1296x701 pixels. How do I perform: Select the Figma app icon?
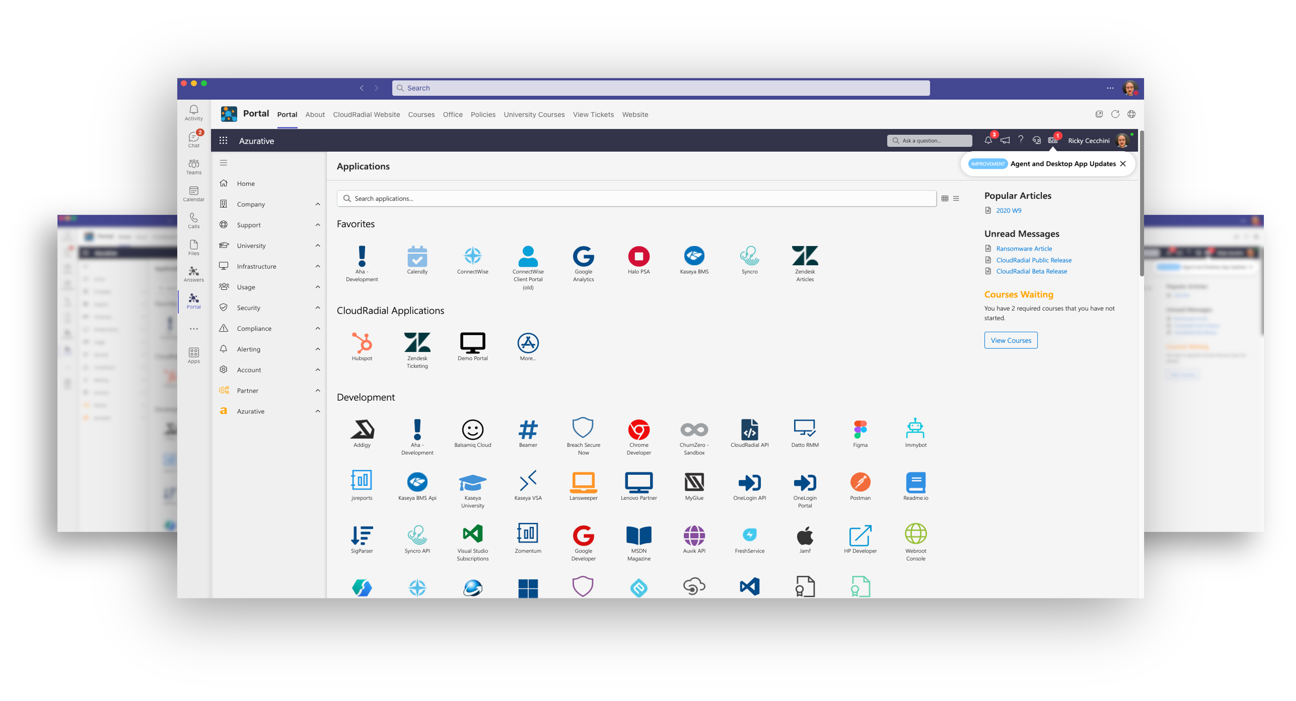860,430
